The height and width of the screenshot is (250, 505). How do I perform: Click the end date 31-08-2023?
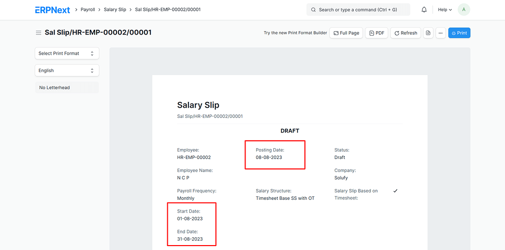click(x=190, y=239)
